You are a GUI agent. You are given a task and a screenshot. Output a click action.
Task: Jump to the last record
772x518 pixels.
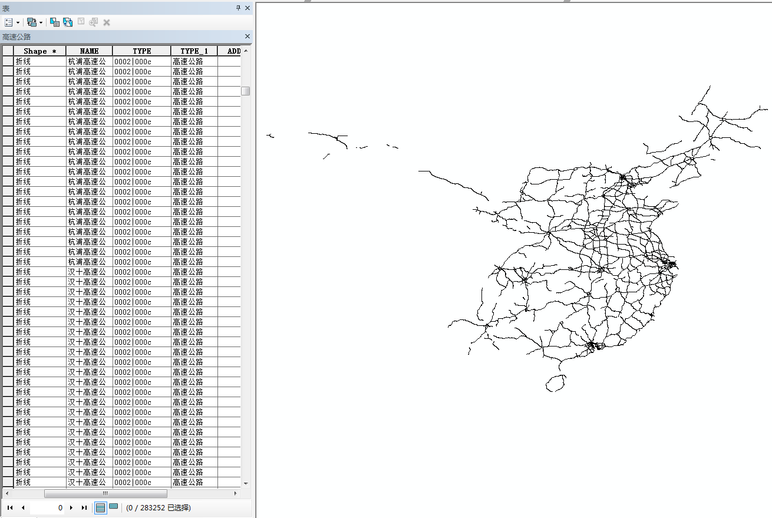[x=84, y=507]
